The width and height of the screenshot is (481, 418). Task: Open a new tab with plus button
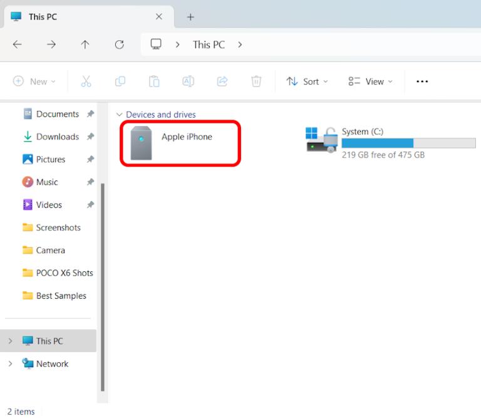(190, 17)
